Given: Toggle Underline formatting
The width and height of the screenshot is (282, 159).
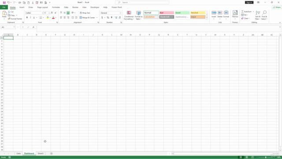Looking at the screenshot, I should [x=34, y=18].
